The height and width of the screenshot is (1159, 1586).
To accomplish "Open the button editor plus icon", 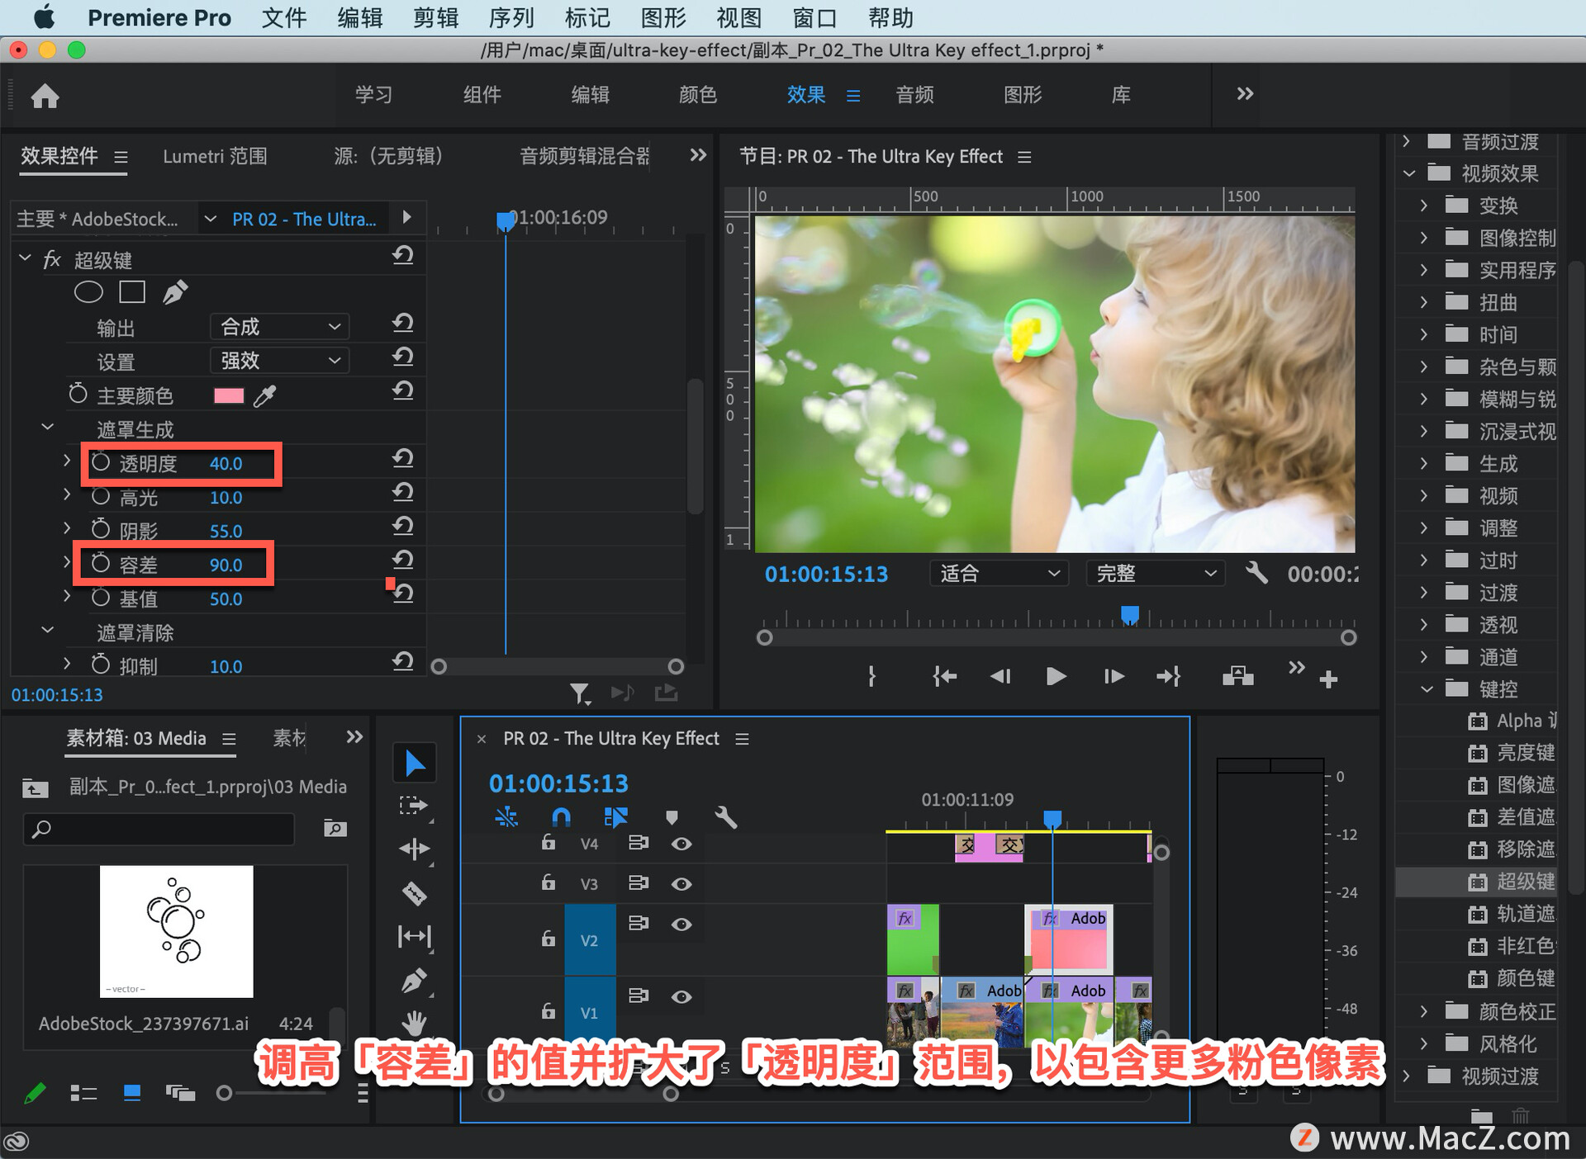I will pyautogui.click(x=1328, y=679).
